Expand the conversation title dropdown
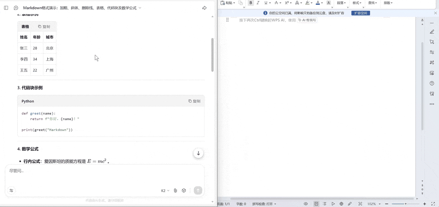Image resolution: width=439 pixels, height=207 pixels. click(140, 8)
